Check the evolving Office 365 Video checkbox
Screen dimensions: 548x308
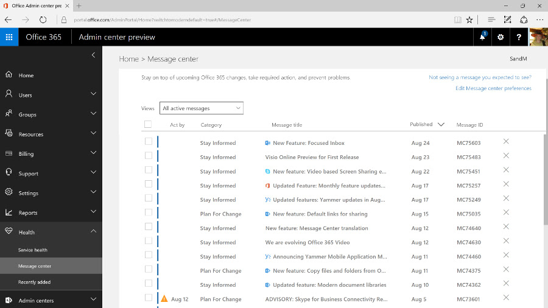pyautogui.click(x=149, y=241)
